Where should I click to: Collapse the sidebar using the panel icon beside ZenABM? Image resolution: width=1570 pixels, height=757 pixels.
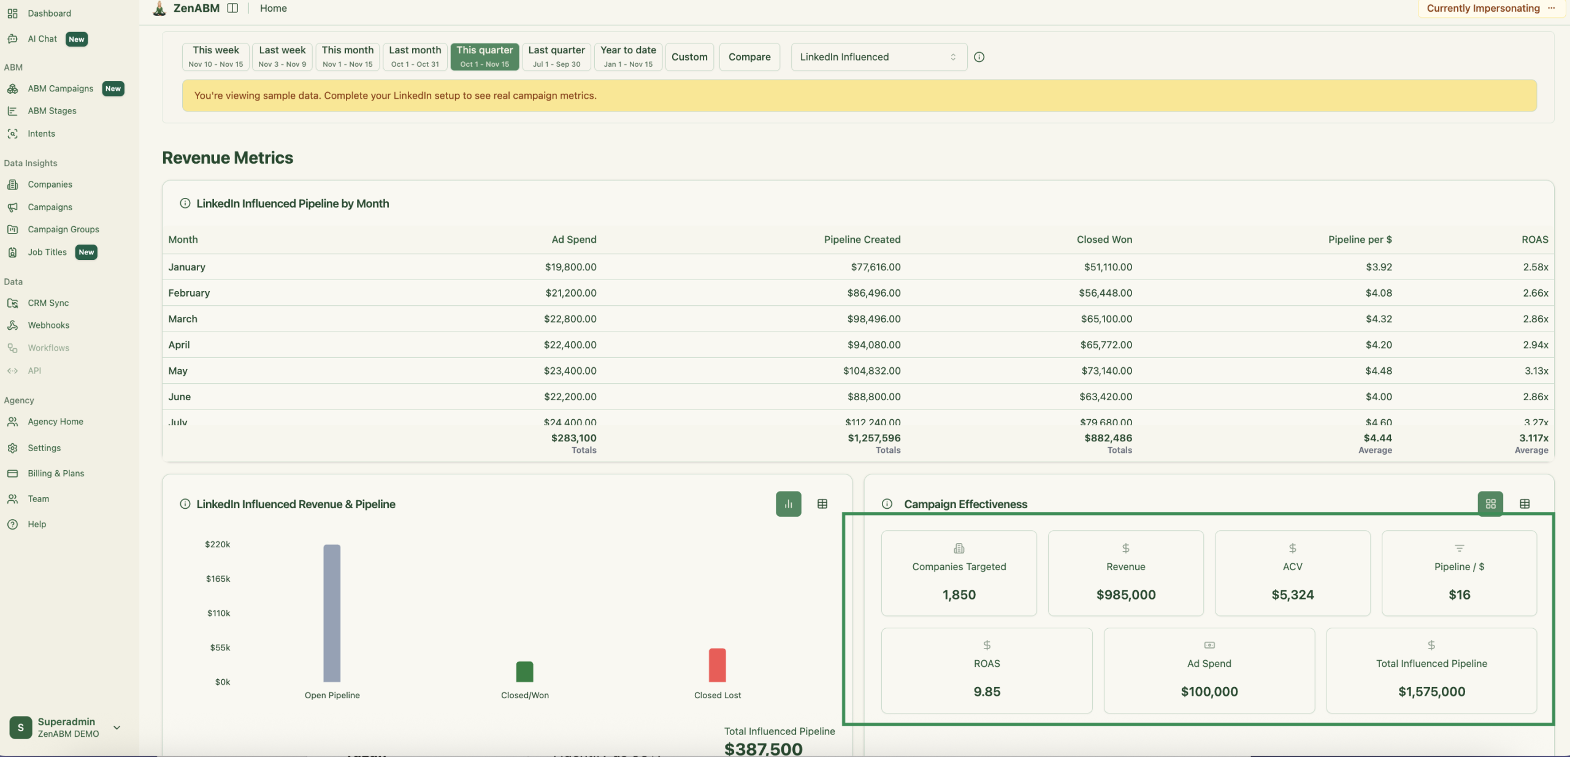tap(232, 8)
